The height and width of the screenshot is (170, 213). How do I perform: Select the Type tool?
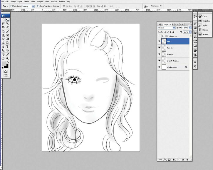[7, 47]
